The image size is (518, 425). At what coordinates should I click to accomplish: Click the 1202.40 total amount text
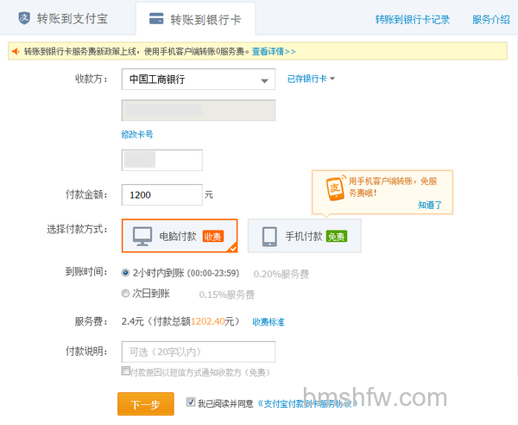tap(208, 321)
